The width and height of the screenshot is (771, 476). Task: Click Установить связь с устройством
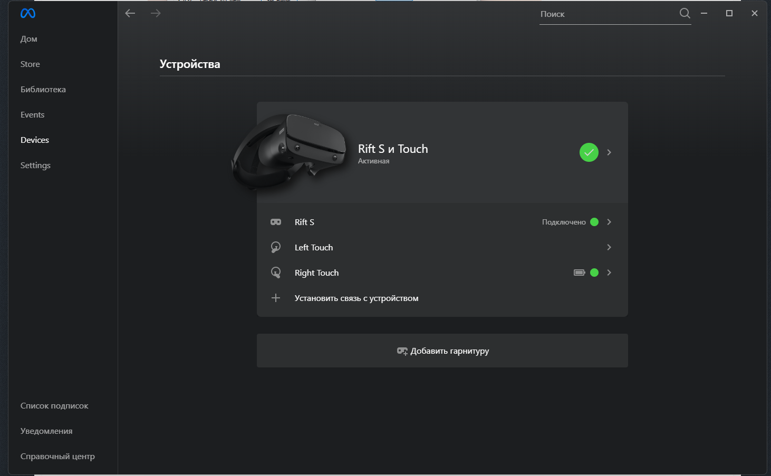356,298
